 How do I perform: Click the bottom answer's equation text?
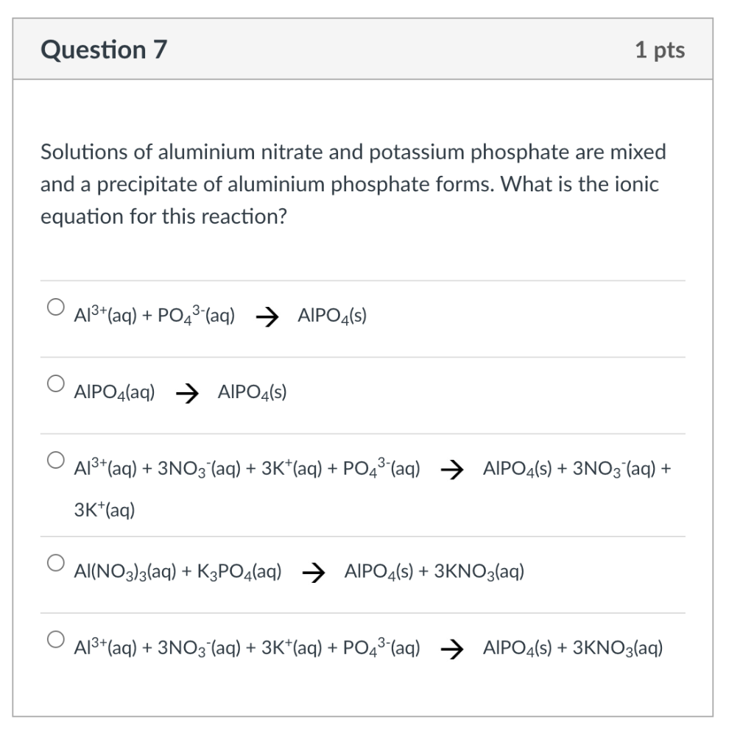368,648
